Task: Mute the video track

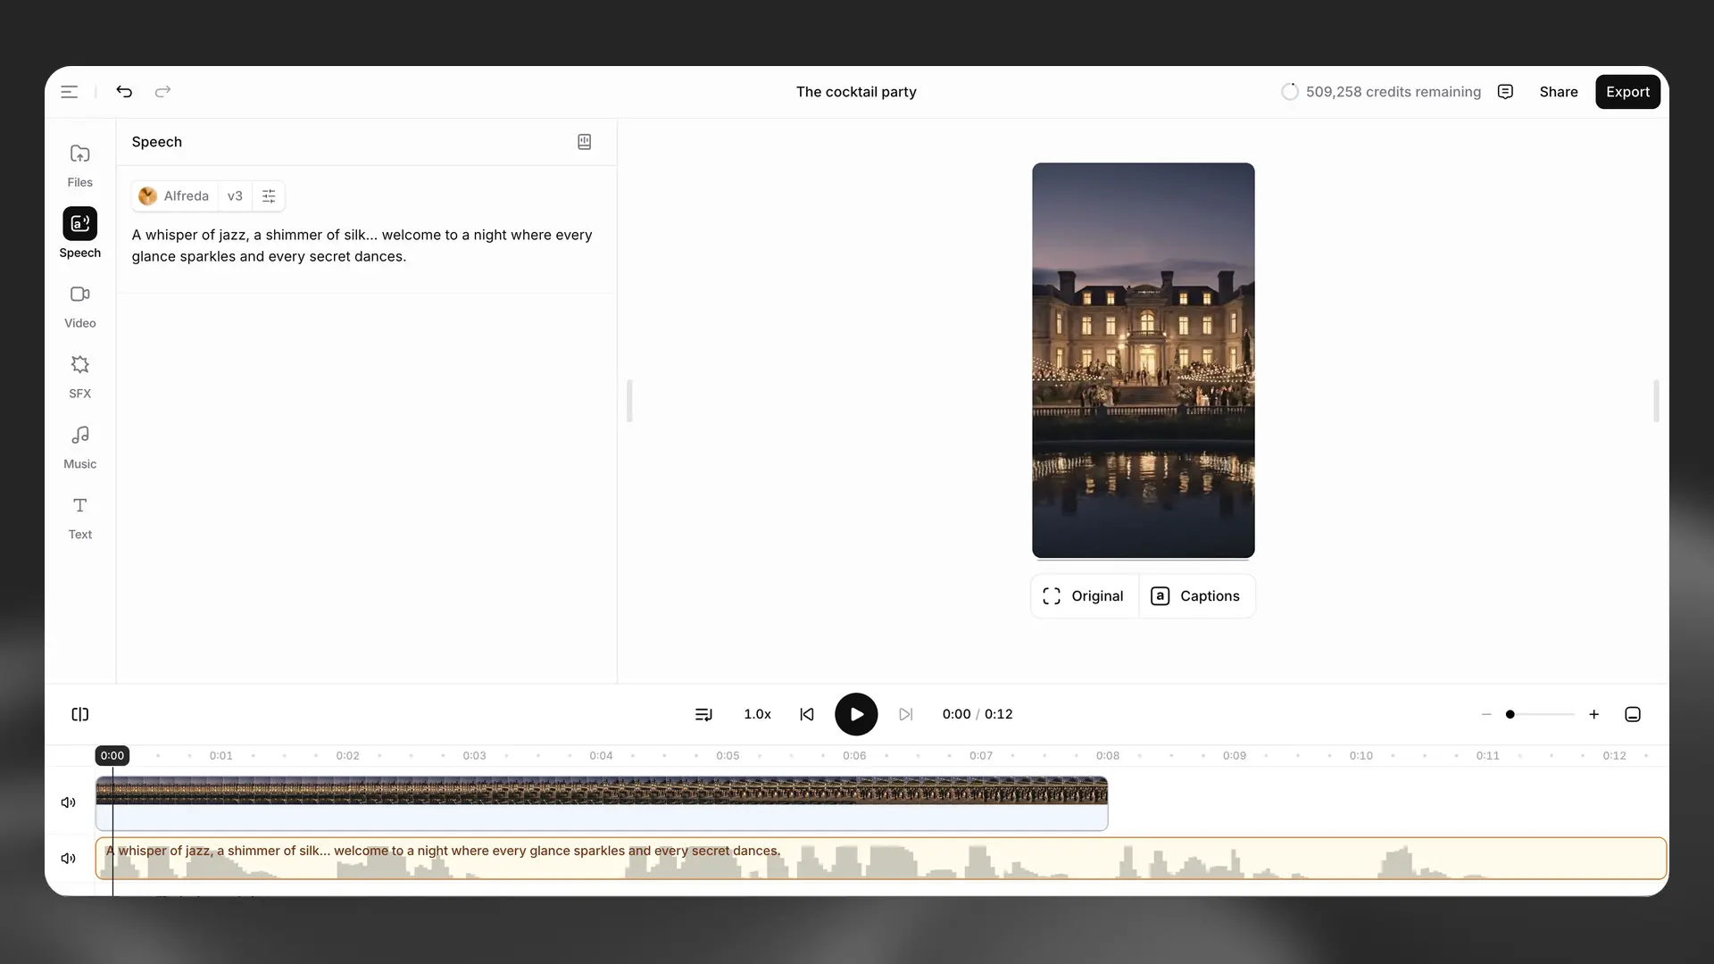Action: coord(68,802)
